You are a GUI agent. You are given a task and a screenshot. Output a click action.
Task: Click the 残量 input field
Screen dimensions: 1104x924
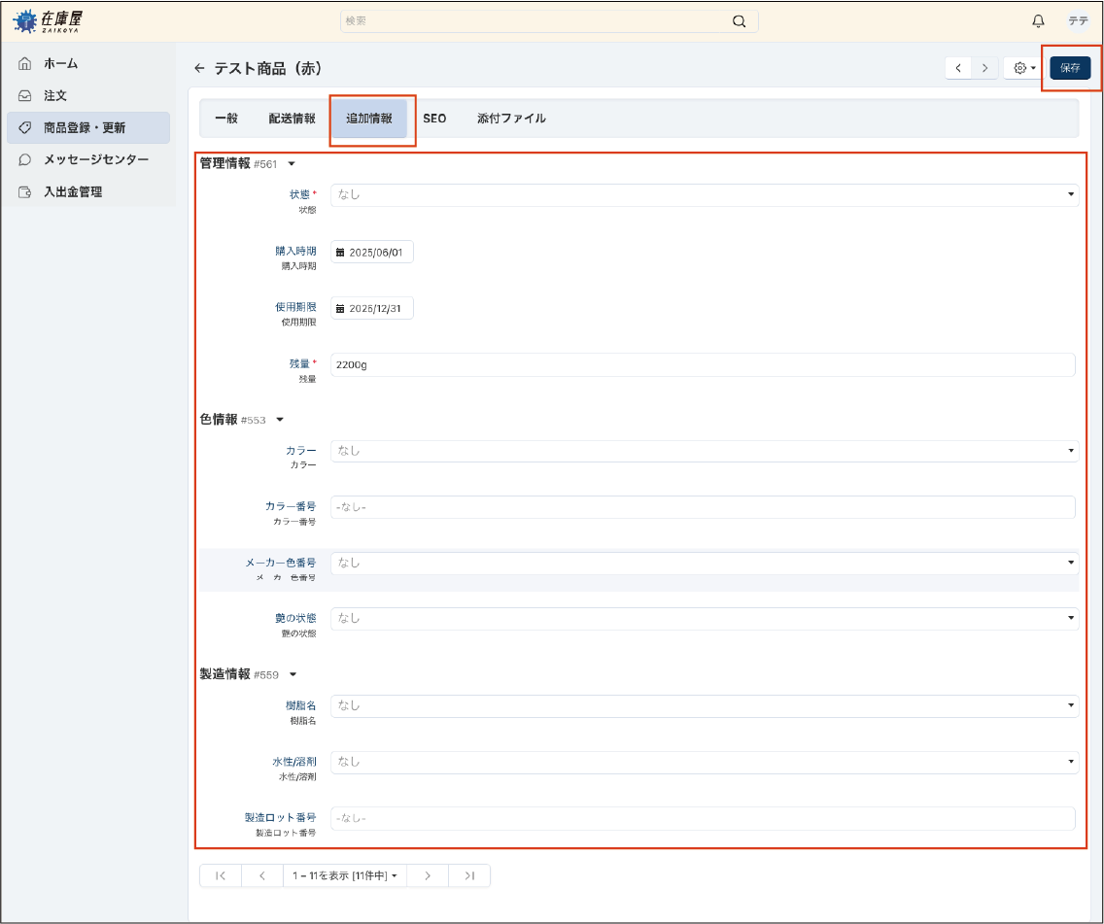pos(702,364)
